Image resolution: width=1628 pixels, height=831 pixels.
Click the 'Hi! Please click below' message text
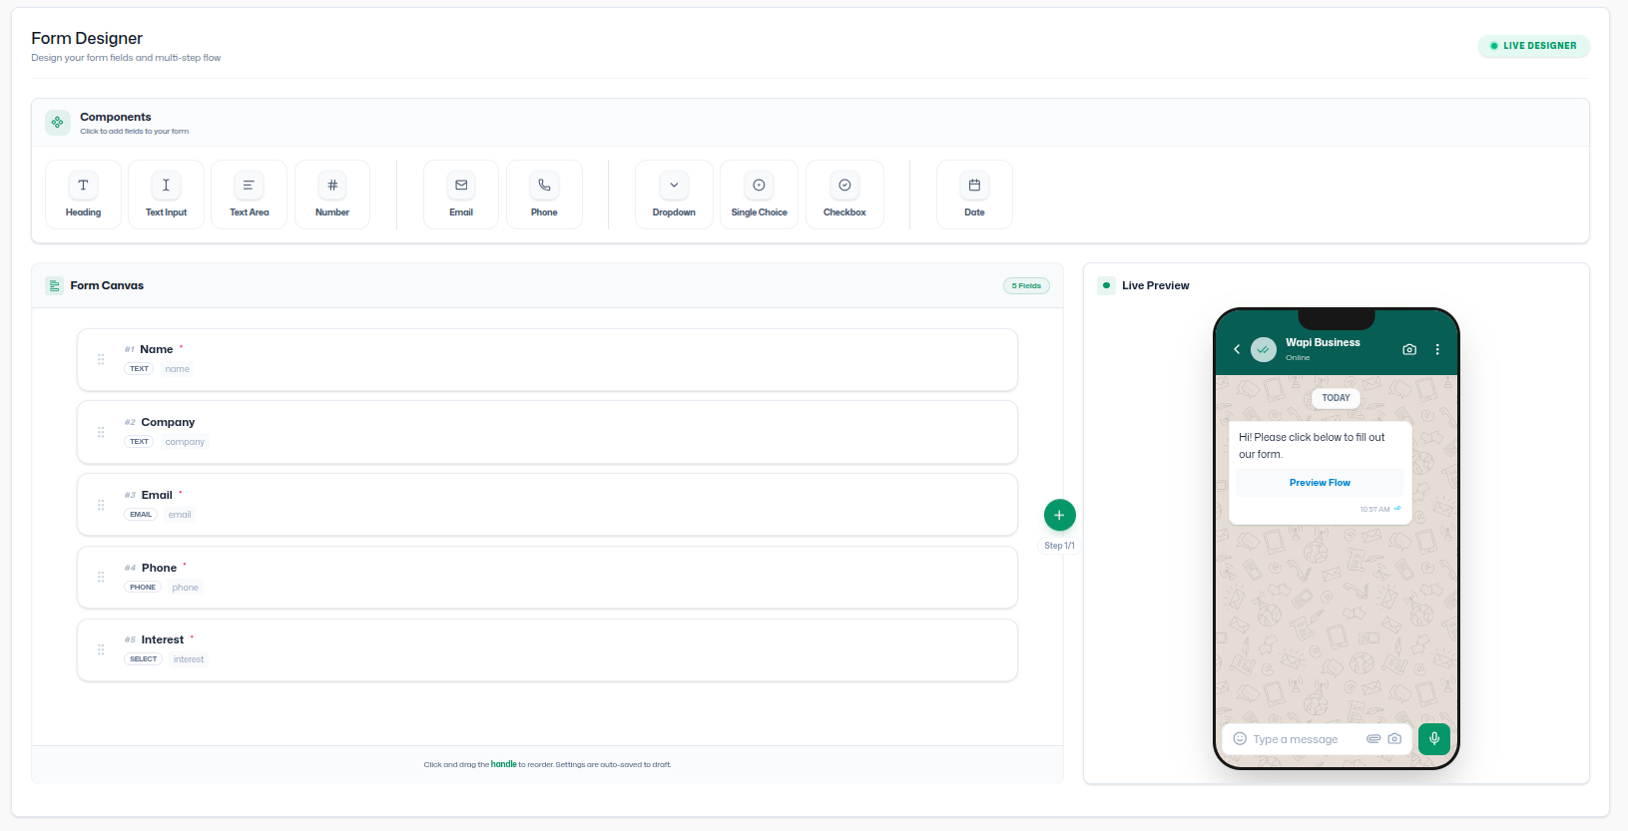coord(1312,446)
